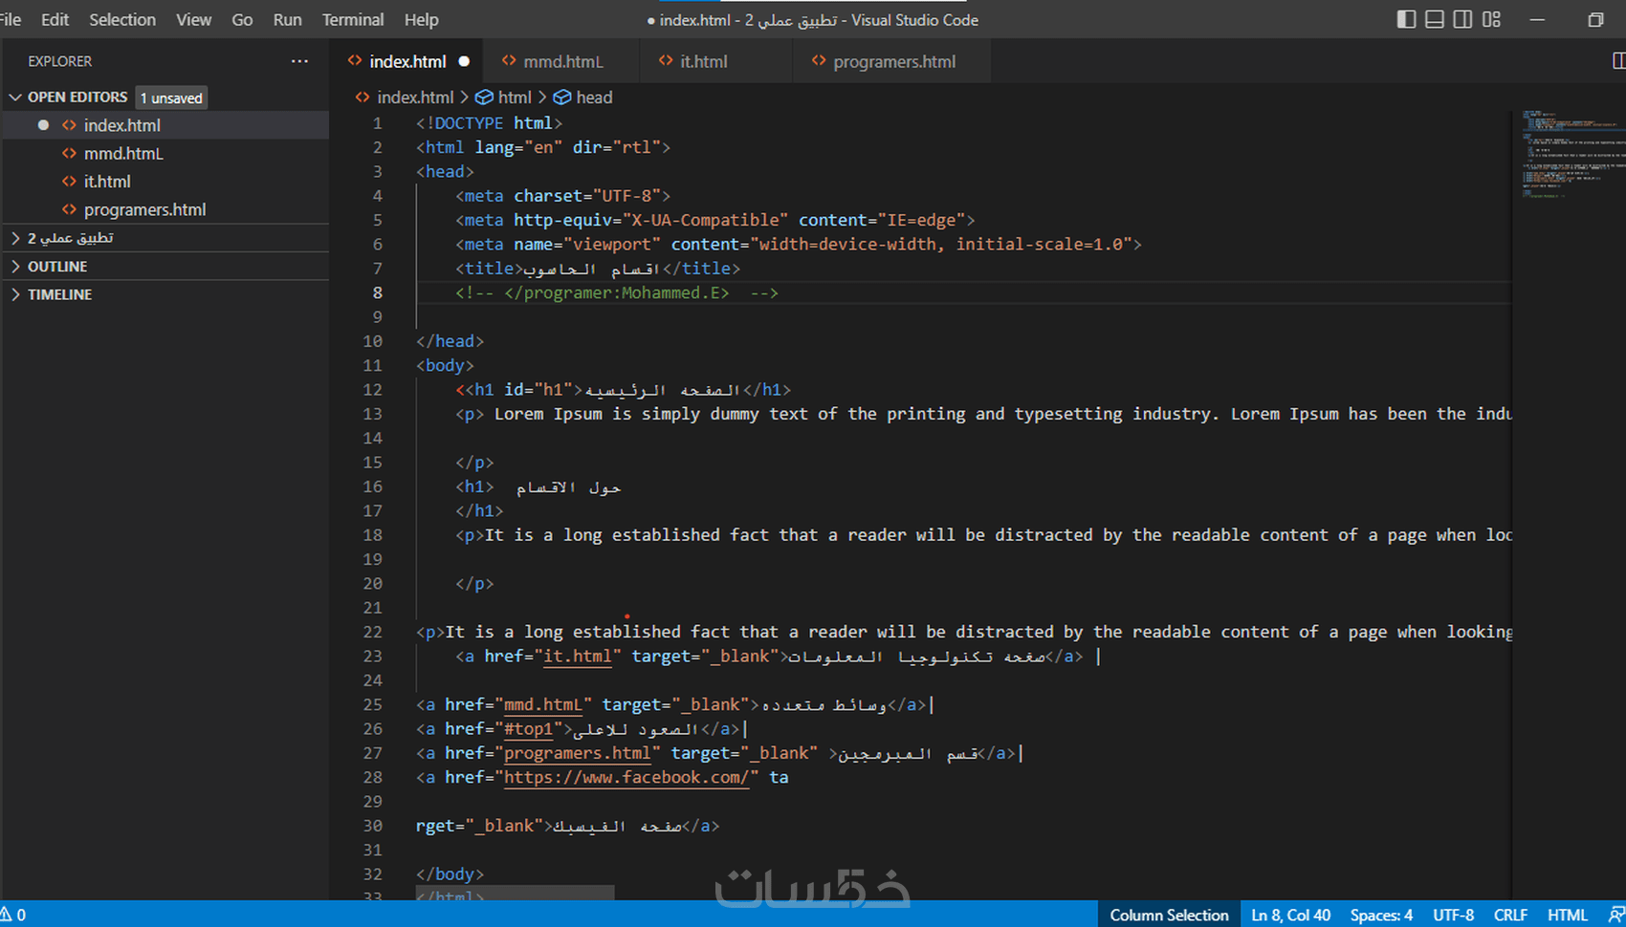Open the Terminal menu

point(352,19)
